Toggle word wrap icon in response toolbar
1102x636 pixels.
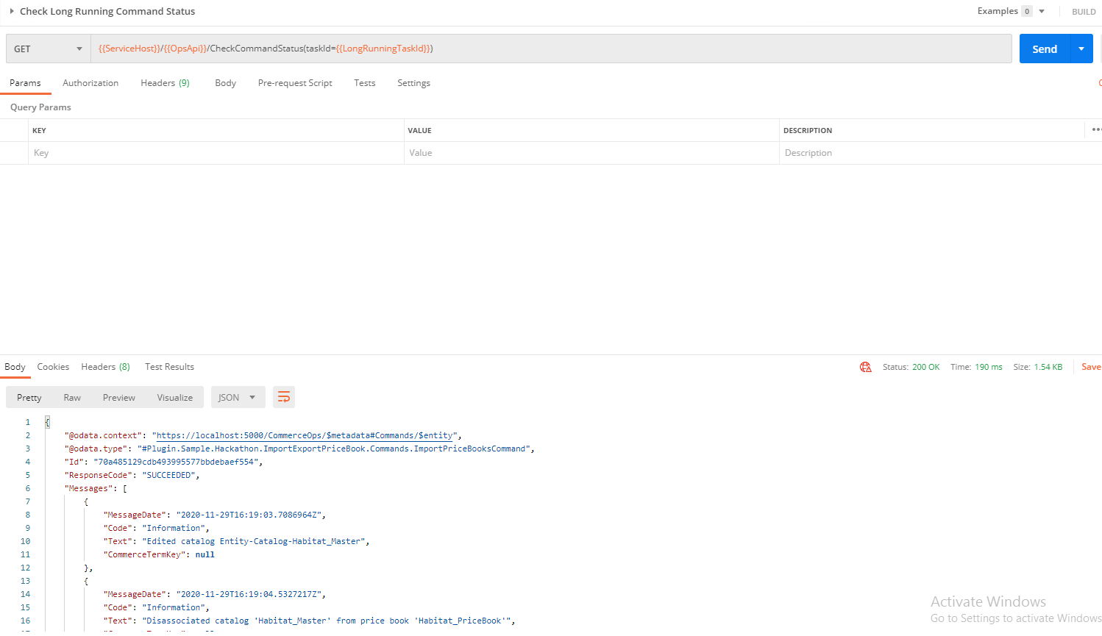click(284, 397)
